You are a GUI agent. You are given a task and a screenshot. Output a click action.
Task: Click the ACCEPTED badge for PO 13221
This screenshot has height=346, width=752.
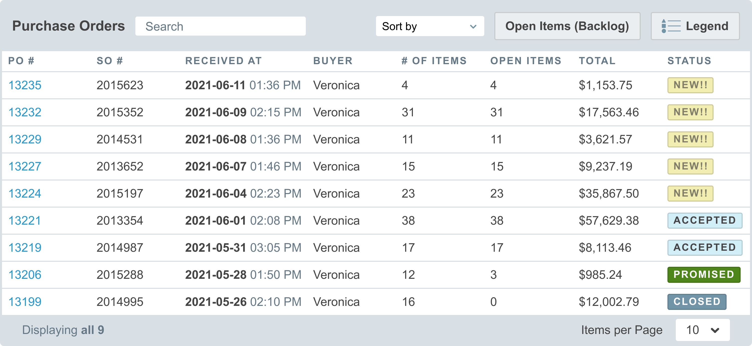click(705, 220)
